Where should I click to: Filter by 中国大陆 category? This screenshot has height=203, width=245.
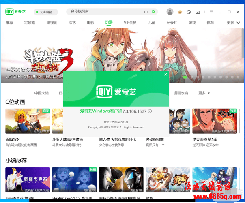coord(41,93)
